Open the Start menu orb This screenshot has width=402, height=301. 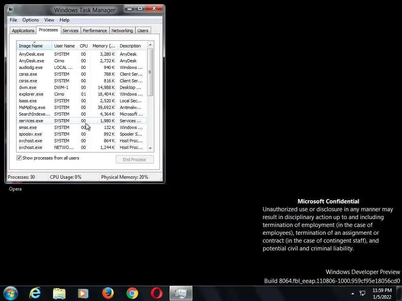[x=11, y=293]
